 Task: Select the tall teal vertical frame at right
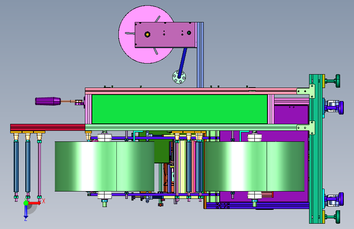pyautogui.click(x=316, y=149)
